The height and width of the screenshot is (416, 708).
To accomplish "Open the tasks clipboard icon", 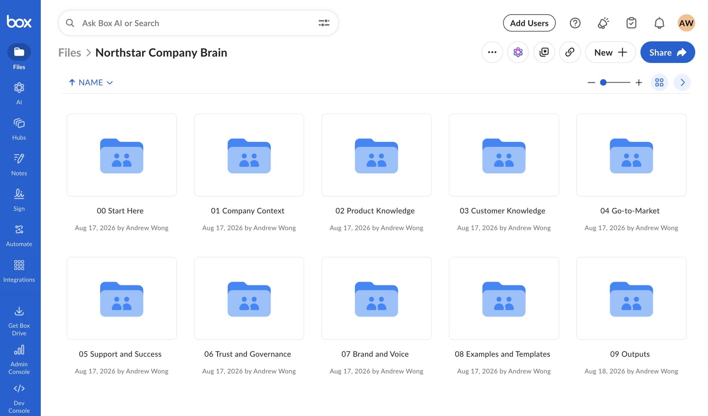I will coord(631,23).
